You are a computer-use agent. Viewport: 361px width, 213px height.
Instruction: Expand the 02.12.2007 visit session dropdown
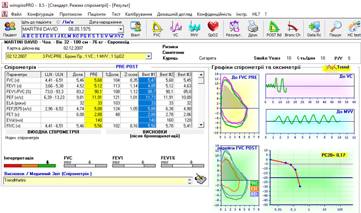(148, 56)
